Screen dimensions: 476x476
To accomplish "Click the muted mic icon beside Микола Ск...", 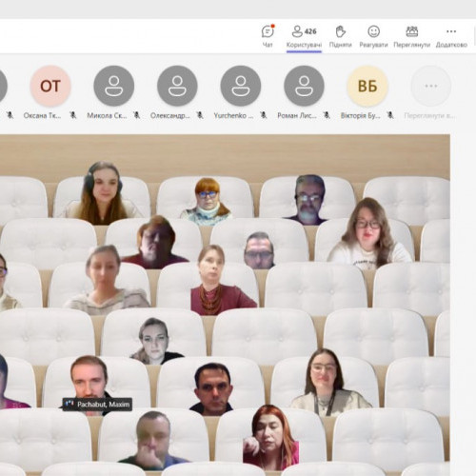I will [x=136, y=115].
